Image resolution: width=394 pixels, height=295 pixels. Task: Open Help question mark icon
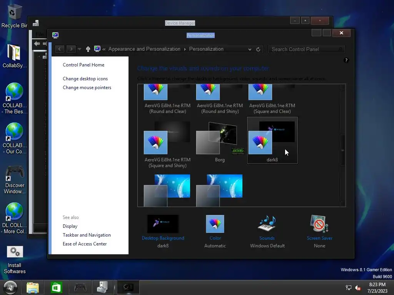coord(346,60)
